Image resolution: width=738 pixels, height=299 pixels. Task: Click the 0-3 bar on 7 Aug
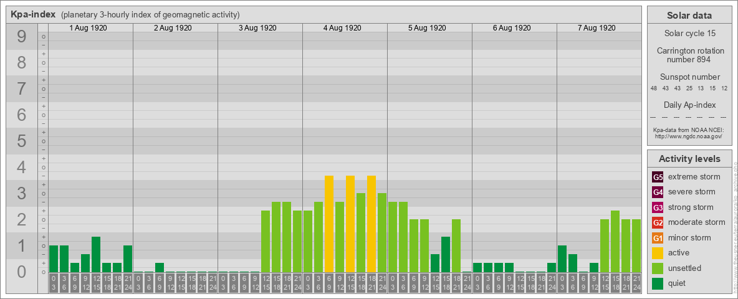(x=562, y=259)
